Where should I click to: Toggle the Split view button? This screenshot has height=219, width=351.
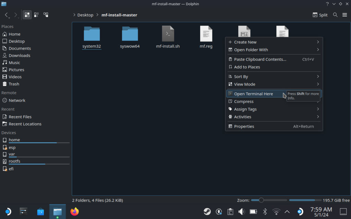[320, 15]
